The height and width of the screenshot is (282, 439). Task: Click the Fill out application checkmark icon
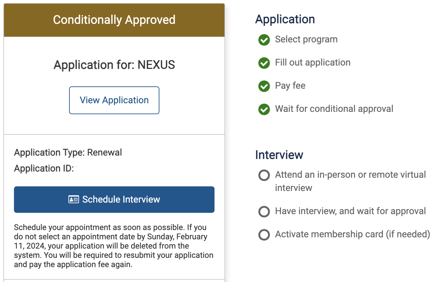point(264,63)
